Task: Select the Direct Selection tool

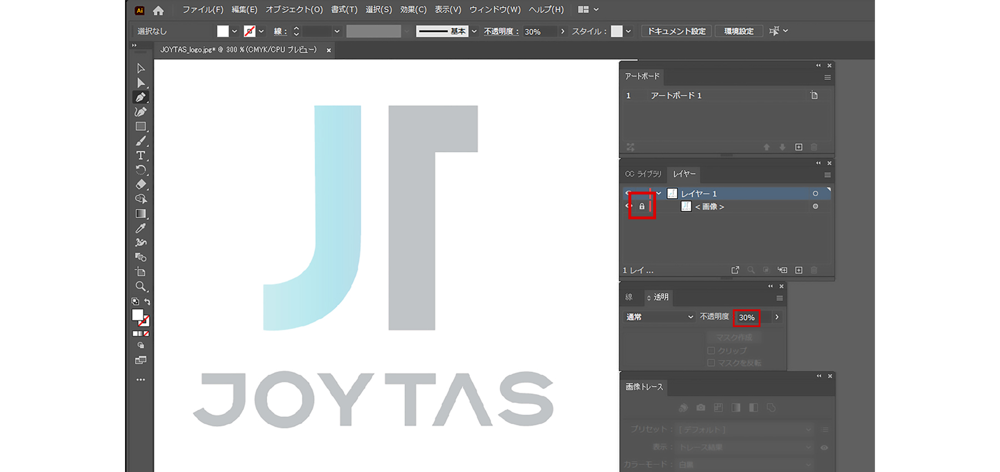Action: click(141, 83)
